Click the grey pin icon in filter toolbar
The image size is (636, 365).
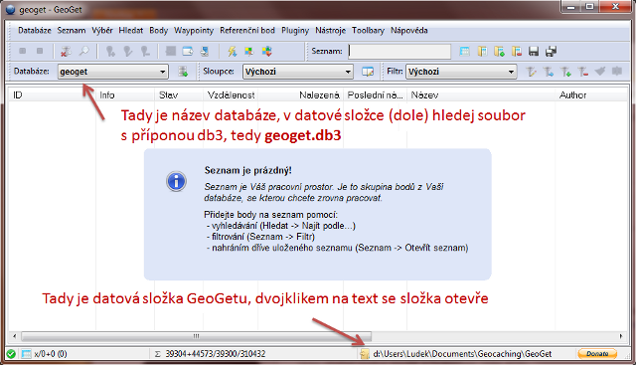[600, 72]
